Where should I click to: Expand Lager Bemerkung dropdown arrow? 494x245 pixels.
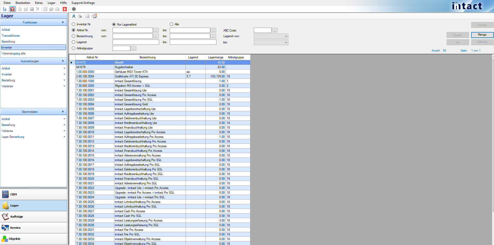click(x=64, y=137)
